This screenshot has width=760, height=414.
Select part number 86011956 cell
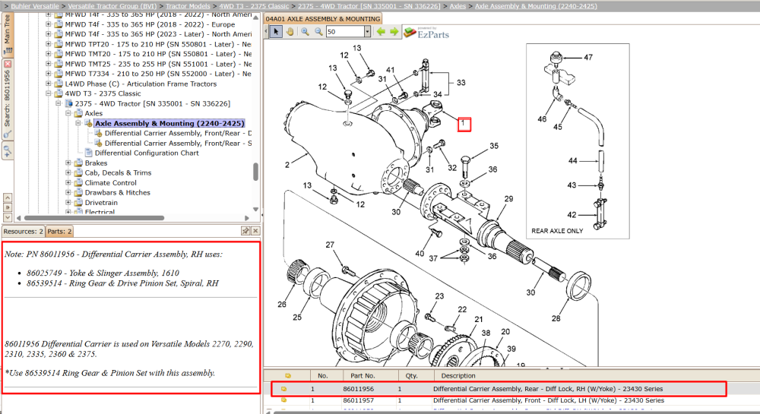[x=358, y=389]
